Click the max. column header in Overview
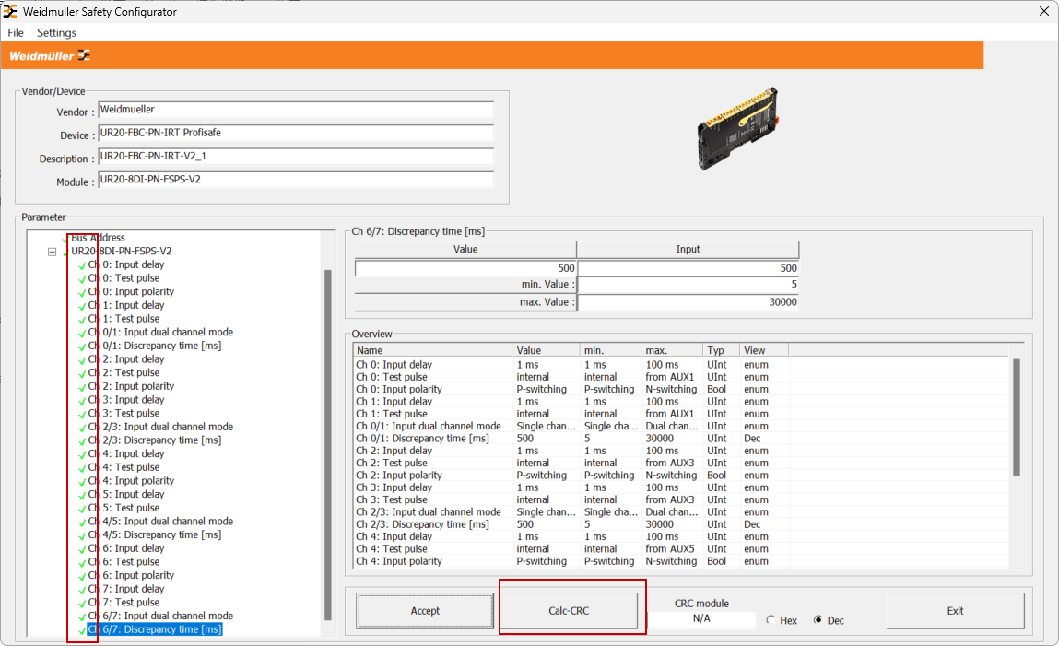The image size is (1059, 646). tap(671, 350)
